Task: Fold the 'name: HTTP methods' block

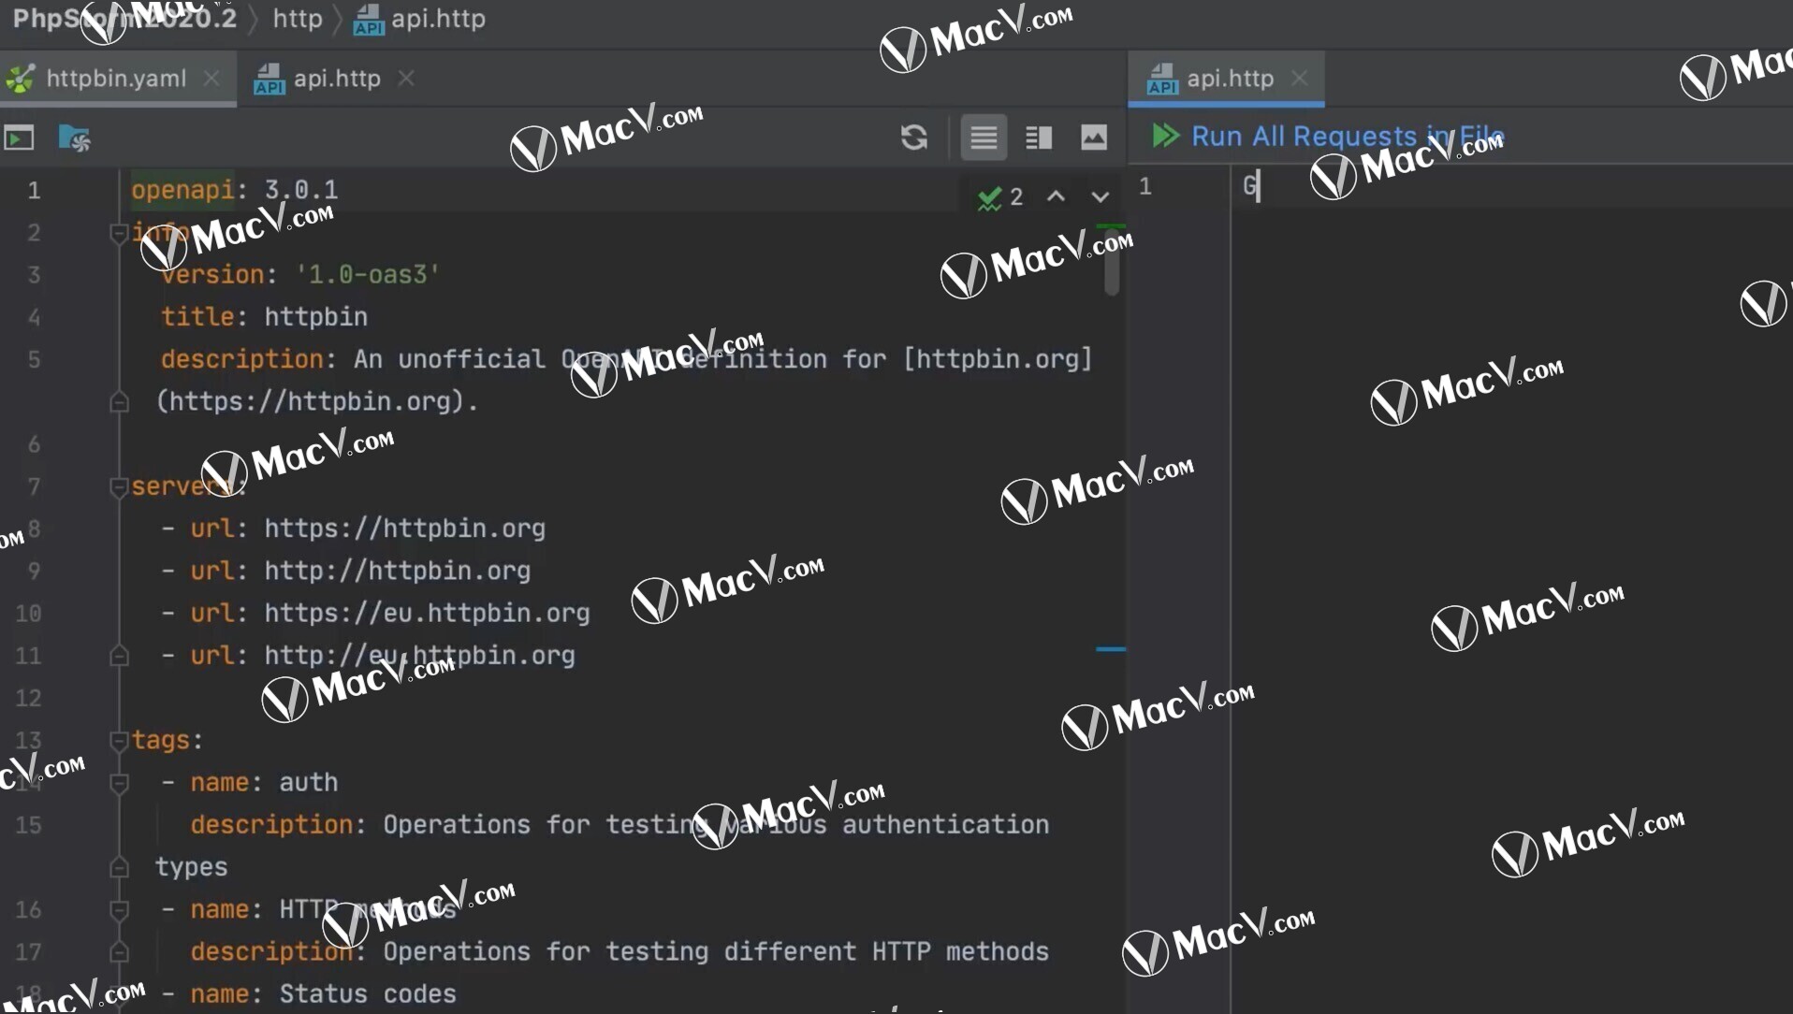Action: click(x=119, y=909)
